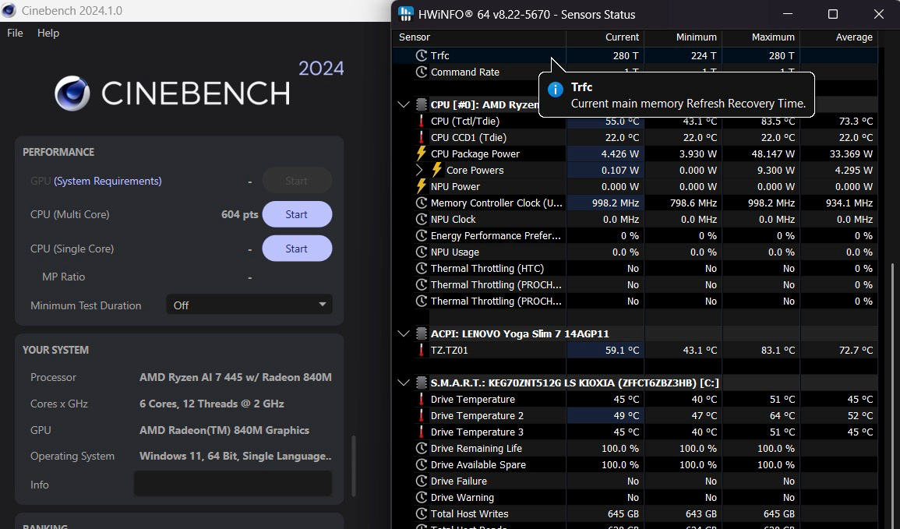Click the TZ.TZ01 thermometer icon

(x=422, y=350)
